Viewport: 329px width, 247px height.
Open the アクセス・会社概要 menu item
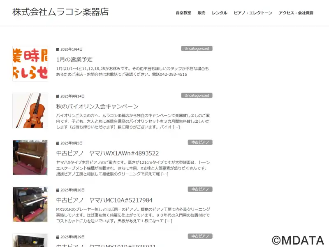(296, 13)
